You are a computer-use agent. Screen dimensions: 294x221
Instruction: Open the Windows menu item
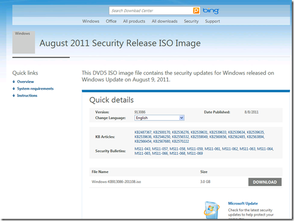(91, 21)
